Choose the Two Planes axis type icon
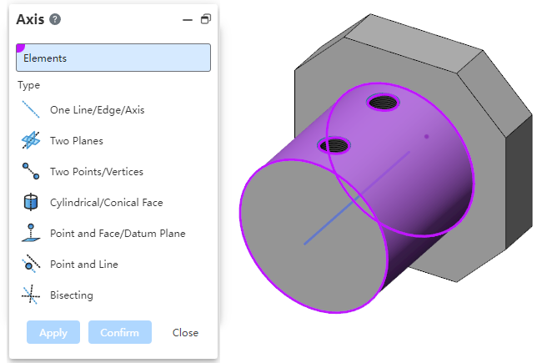 pyautogui.click(x=30, y=140)
